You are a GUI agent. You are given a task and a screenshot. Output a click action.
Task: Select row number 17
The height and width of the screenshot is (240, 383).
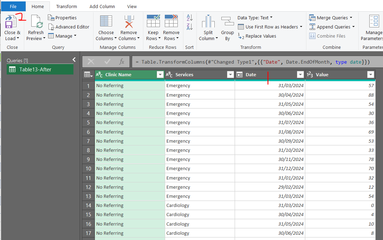(x=88, y=233)
